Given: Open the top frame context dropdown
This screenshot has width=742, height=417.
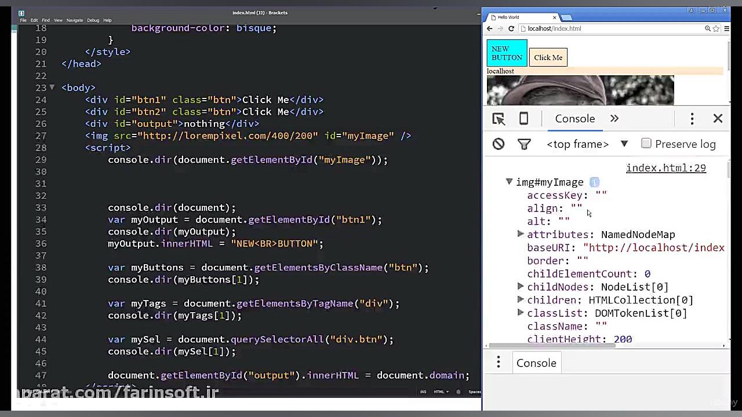Looking at the screenshot, I should tap(587, 144).
